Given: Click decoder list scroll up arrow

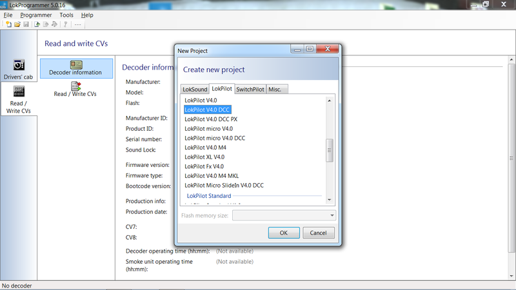Looking at the screenshot, I should click(x=330, y=101).
